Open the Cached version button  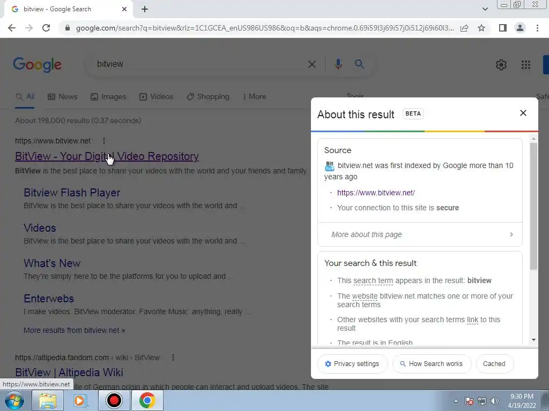[494, 364]
